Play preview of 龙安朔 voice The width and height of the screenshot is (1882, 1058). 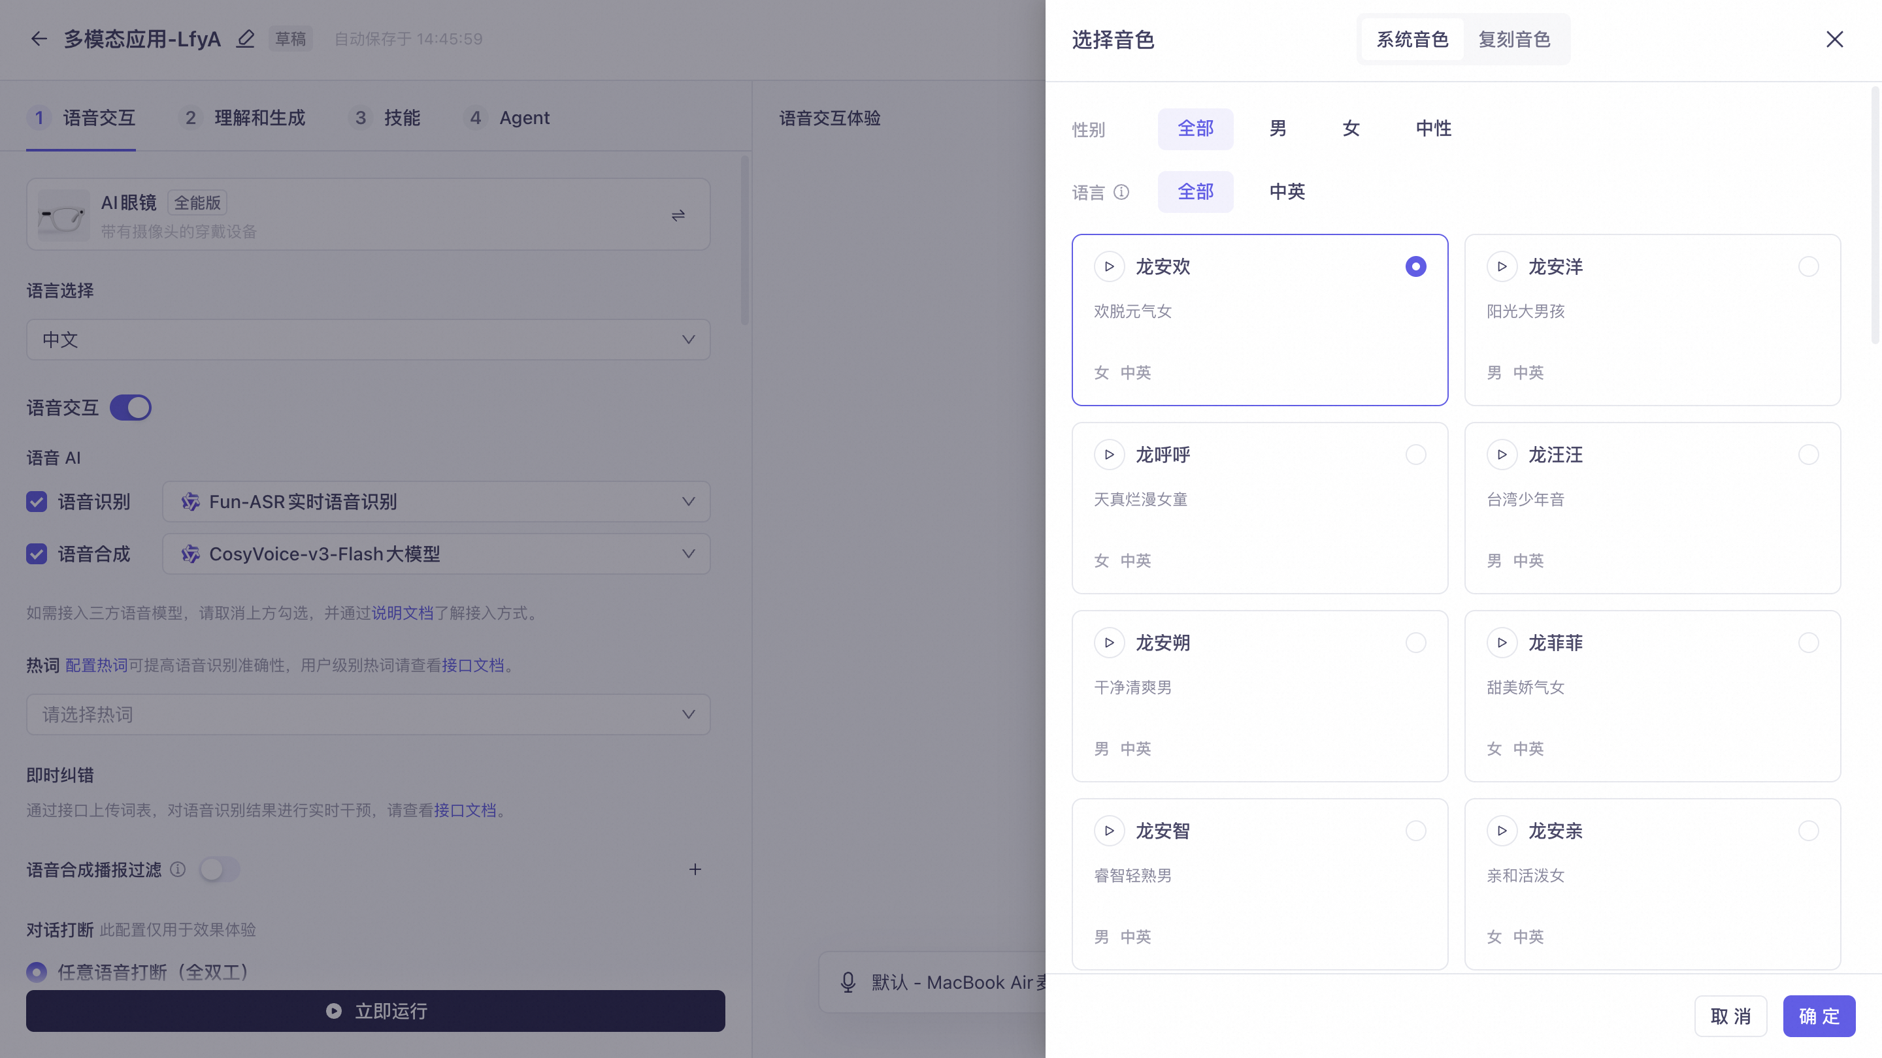coord(1109,643)
